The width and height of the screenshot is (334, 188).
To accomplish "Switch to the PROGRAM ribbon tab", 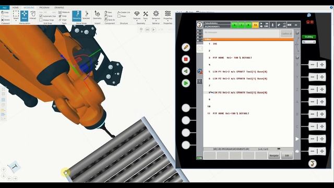I will click(x=44, y=7).
